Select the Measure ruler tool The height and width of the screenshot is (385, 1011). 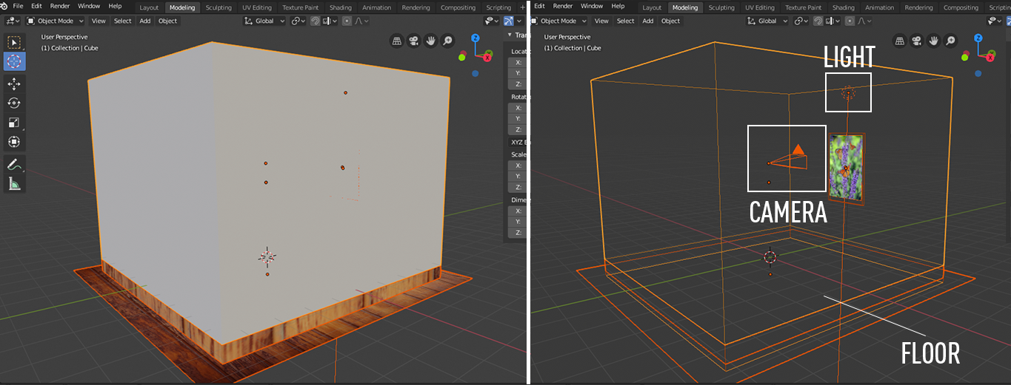point(14,184)
